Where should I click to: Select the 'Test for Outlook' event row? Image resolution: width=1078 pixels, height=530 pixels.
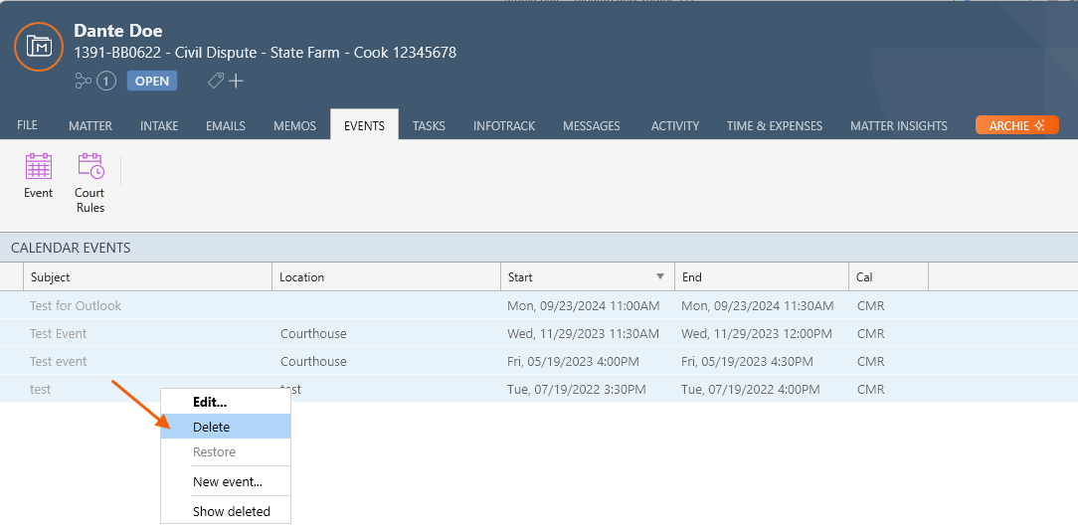click(x=539, y=305)
